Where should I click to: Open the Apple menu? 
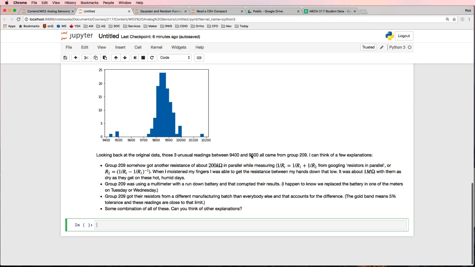pos(6,3)
